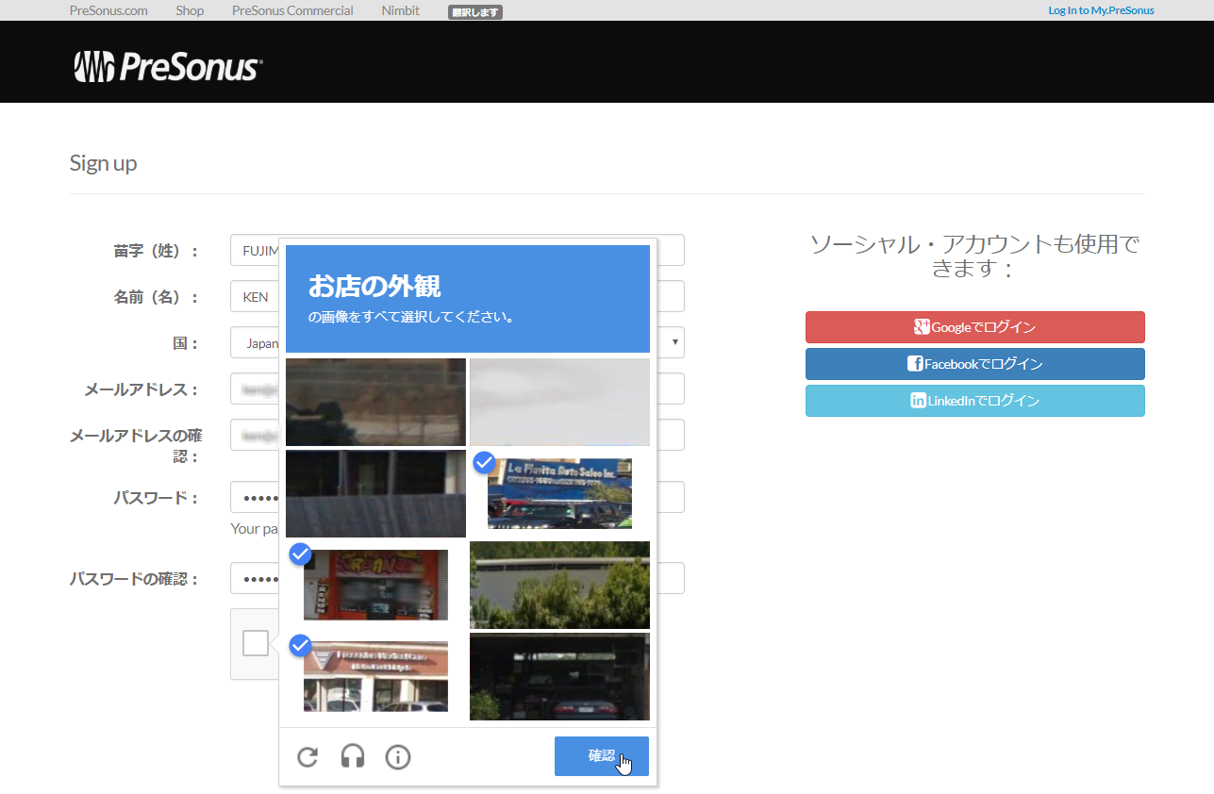Viewport: 1214px width, 794px height.
Task: Select the gray sky captcha tile
Action: 559,402
